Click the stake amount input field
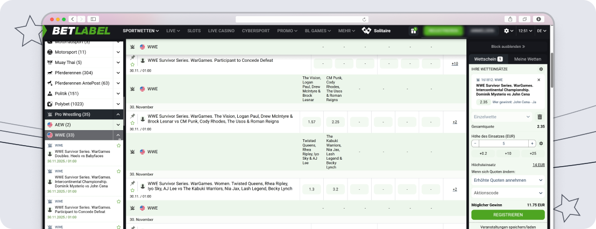Screen dimensions: 596x229 pos(503,144)
